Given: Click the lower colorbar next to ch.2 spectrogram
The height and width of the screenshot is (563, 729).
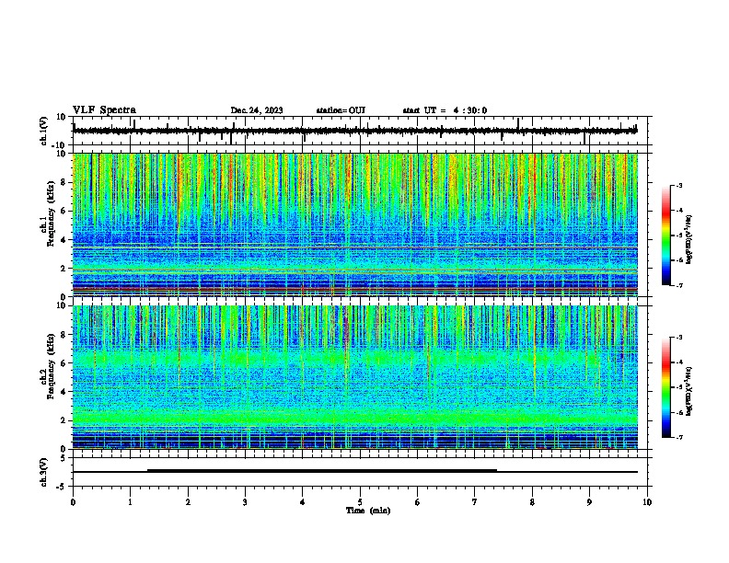Looking at the screenshot, I should pyautogui.click(x=665, y=387).
